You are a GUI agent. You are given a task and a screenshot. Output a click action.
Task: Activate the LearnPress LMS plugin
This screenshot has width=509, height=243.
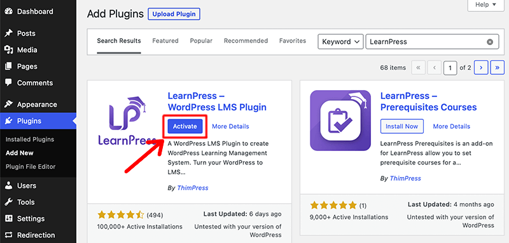coord(185,126)
